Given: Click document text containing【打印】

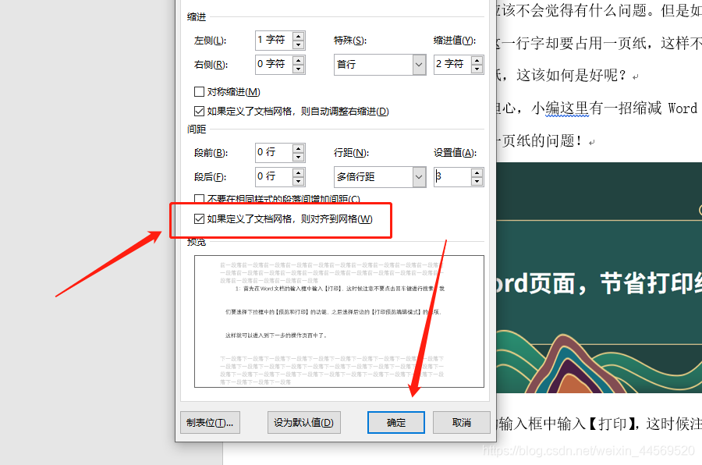Looking at the screenshot, I should point(599,424).
